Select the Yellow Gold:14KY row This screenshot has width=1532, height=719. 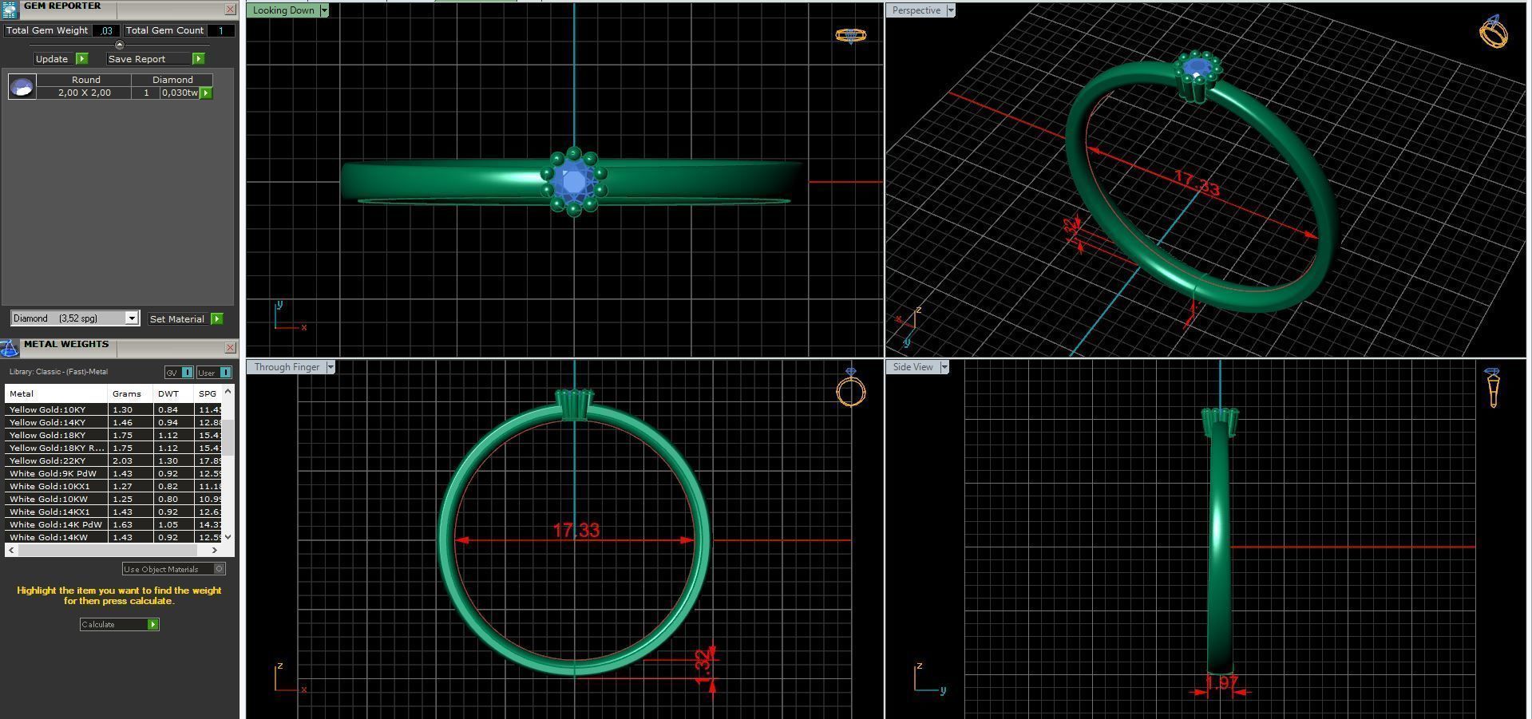[x=113, y=422]
